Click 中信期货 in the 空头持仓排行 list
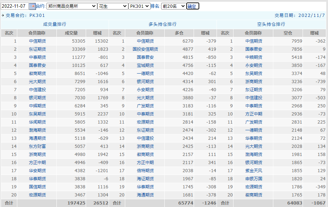This screenshot has width=328, height=207. click(x=254, y=41)
